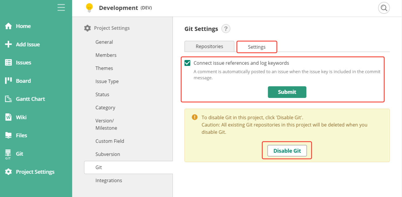Viewport: 402px width, 197px height.
Task: Open the Files folder icon
Action: (x=8, y=135)
